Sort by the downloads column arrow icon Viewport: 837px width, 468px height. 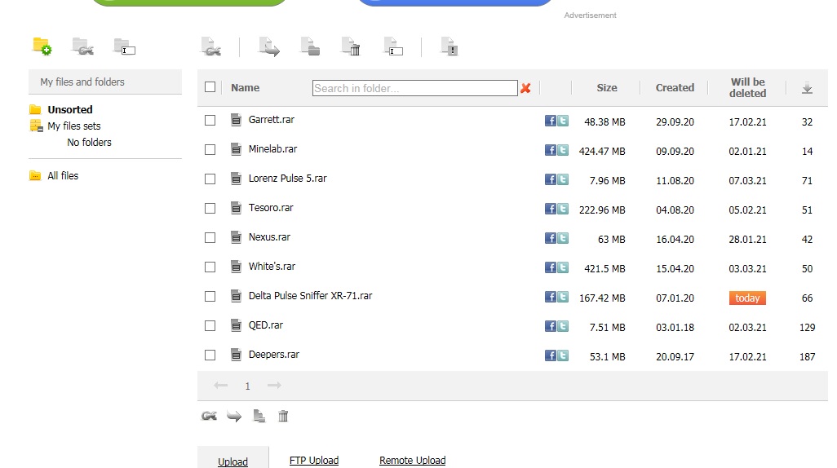[807, 88]
